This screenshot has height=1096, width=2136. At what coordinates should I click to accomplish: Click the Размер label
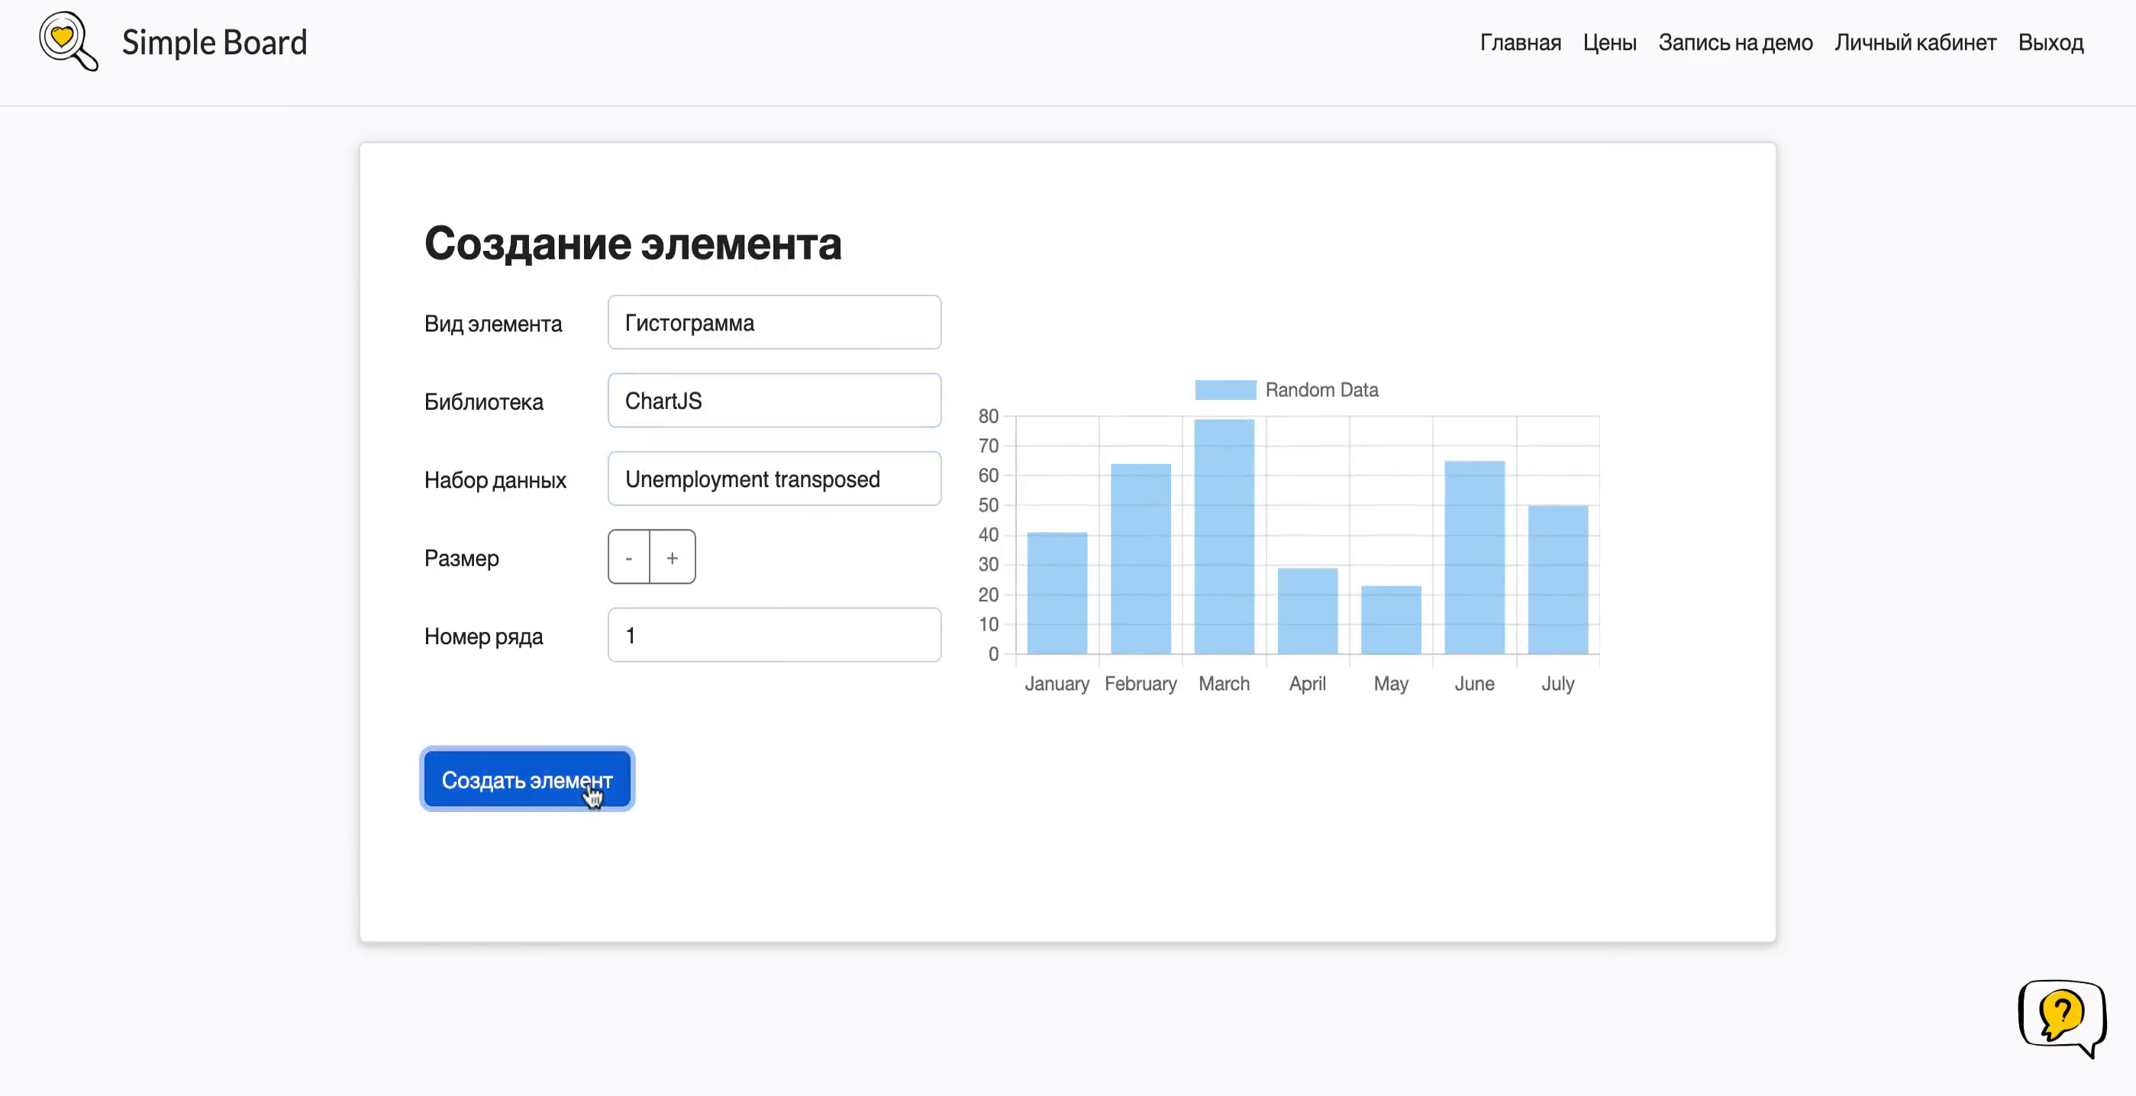[461, 558]
